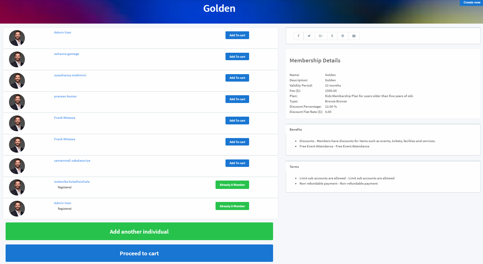Open the 'praveen kumar' profile link
483x264 pixels.
coord(65,96)
